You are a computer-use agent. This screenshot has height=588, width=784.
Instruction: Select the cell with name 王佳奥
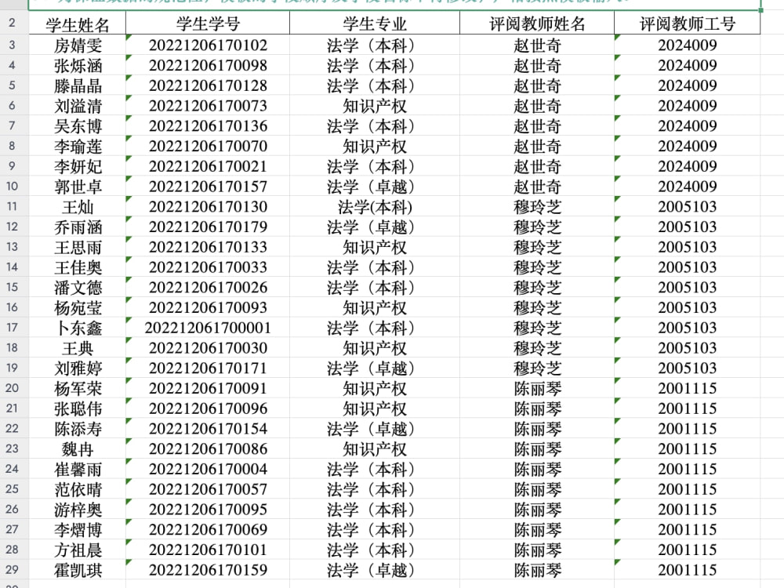pos(78,267)
